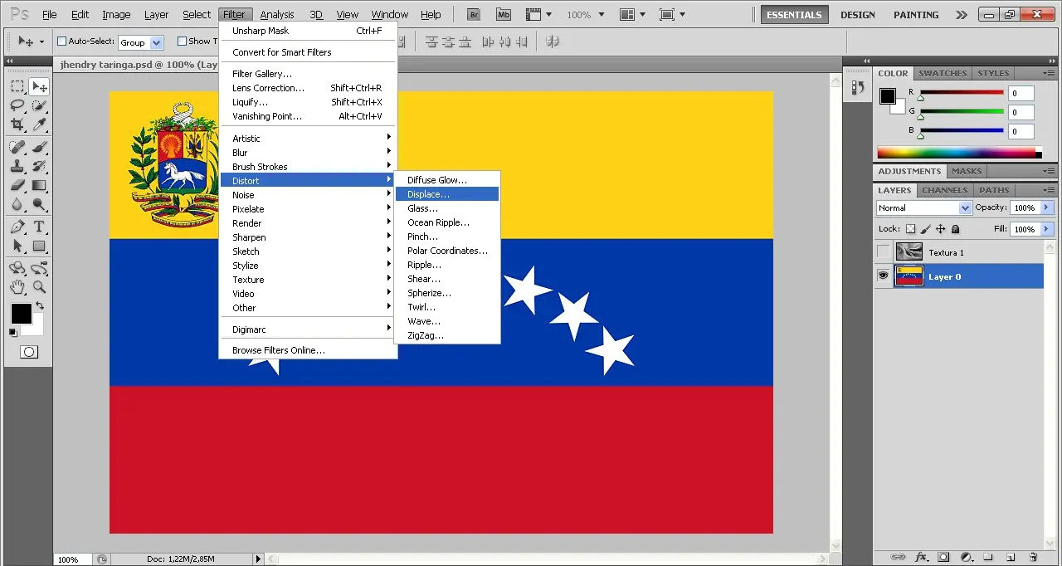Create a new layer group
The image size is (1062, 566).
click(988, 557)
